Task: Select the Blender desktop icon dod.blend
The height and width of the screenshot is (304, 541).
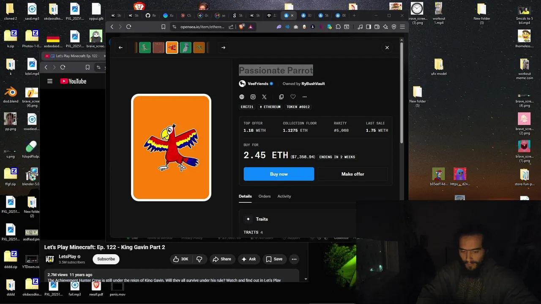Action: point(11,95)
